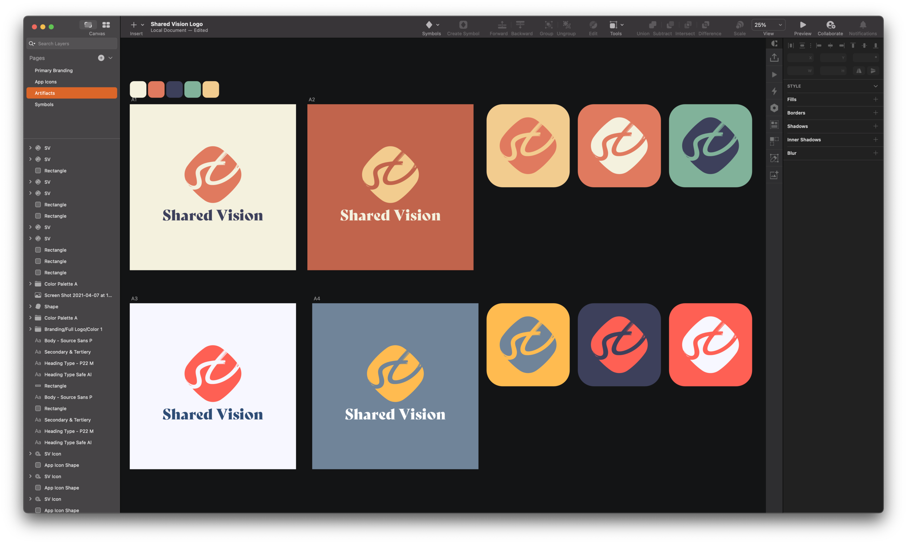907x544 pixels.
Task: Add a new page
Action: 101,58
